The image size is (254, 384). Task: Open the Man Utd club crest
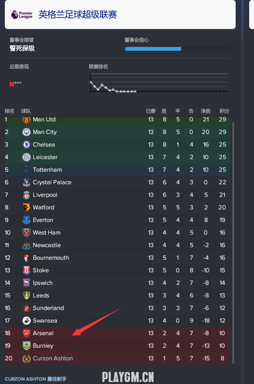tap(27, 119)
